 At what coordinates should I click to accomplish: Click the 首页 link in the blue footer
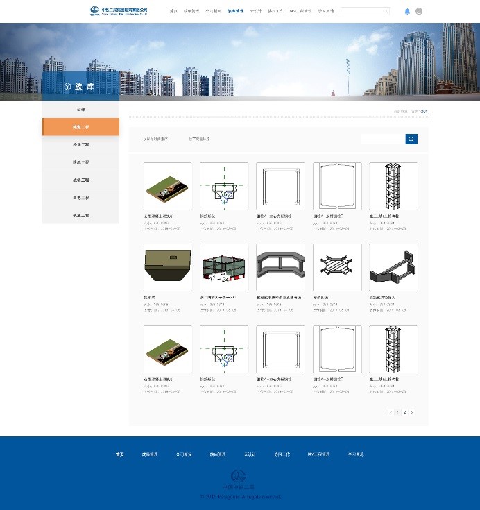tap(120, 454)
